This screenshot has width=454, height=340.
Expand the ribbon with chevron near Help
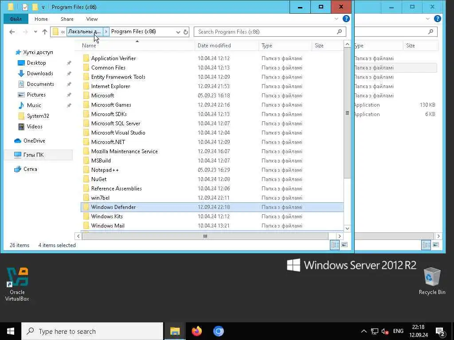point(336,19)
